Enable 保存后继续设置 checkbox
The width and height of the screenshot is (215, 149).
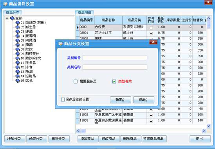pos(63,99)
